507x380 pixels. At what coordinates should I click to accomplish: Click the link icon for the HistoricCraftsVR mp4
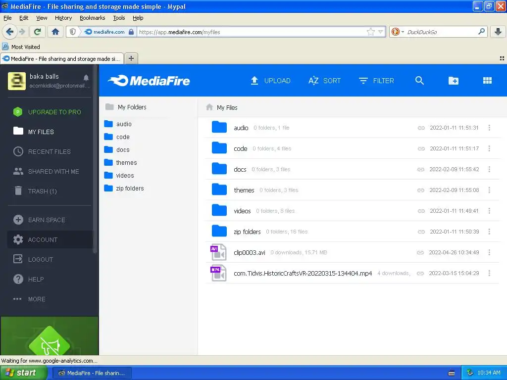[420, 273]
